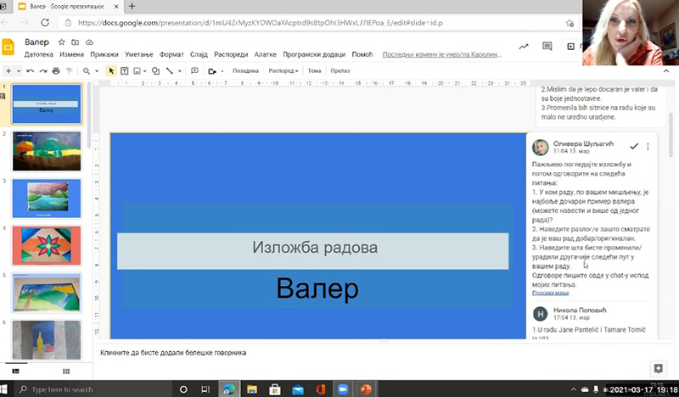Open new slide layout dropdown arrow
The image size is (679, 397).
pos(19,71)
